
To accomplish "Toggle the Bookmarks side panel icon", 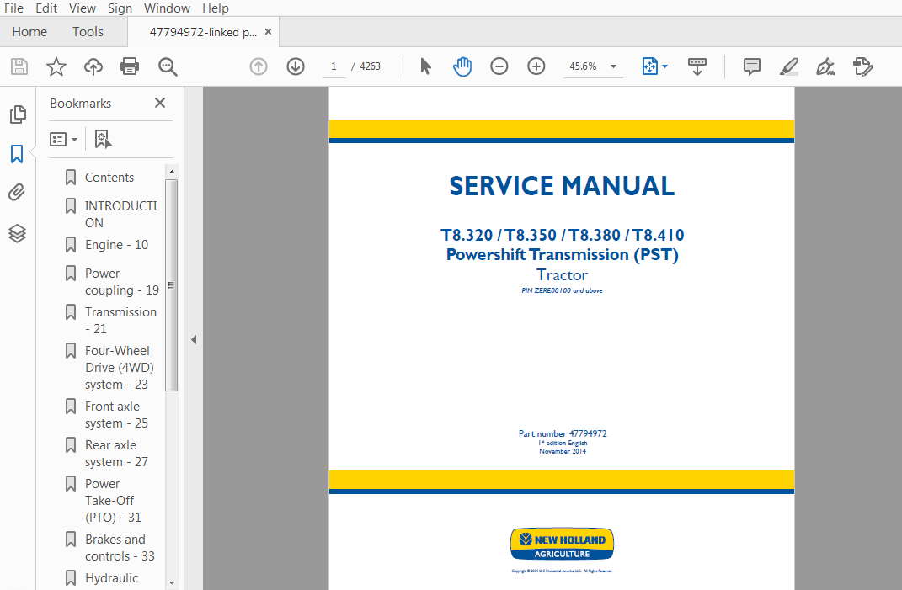I will coord(17,154).
